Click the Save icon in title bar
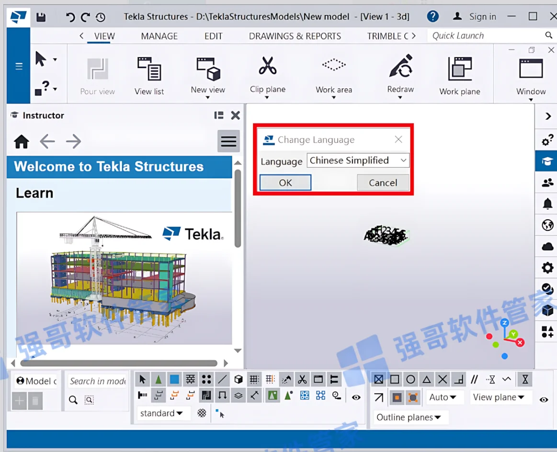Screen dimensions: 557x452 click(x=41, y=17)
